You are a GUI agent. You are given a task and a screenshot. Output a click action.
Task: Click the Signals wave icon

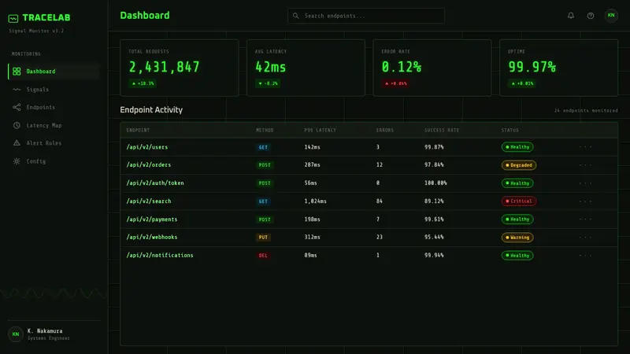[x=17, y=90]
